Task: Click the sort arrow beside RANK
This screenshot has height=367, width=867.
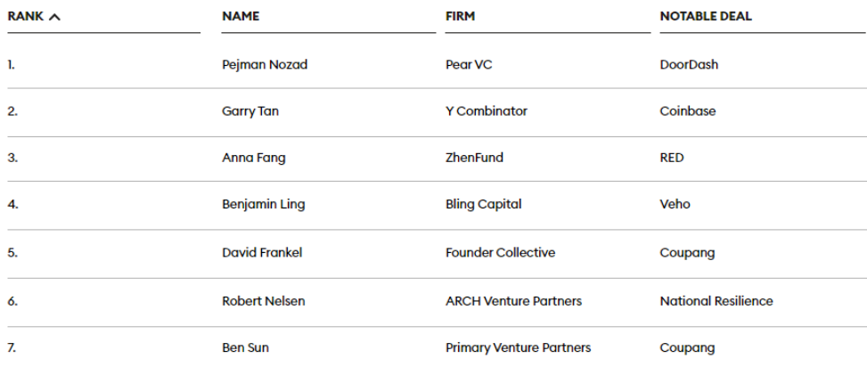Action: 54,17
